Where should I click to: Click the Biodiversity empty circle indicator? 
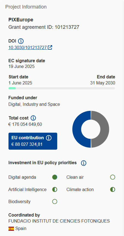(55, 201)
